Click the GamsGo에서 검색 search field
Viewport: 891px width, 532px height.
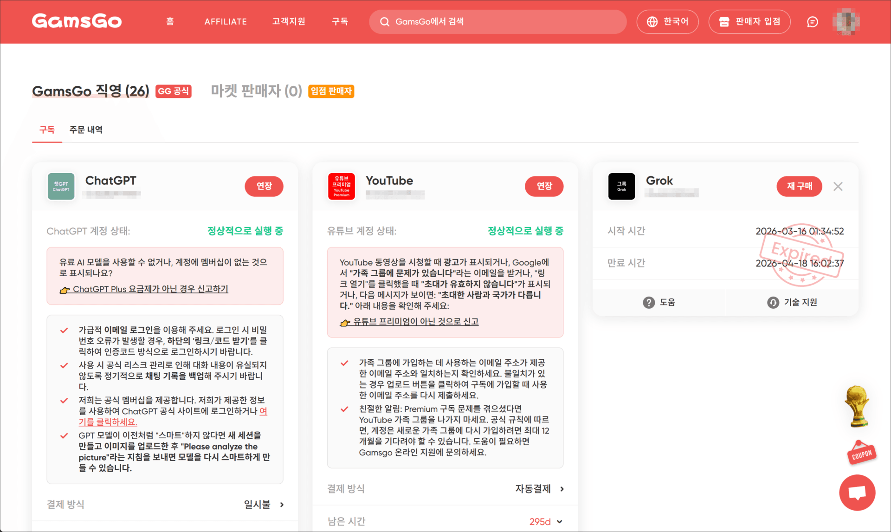(497, 22)
